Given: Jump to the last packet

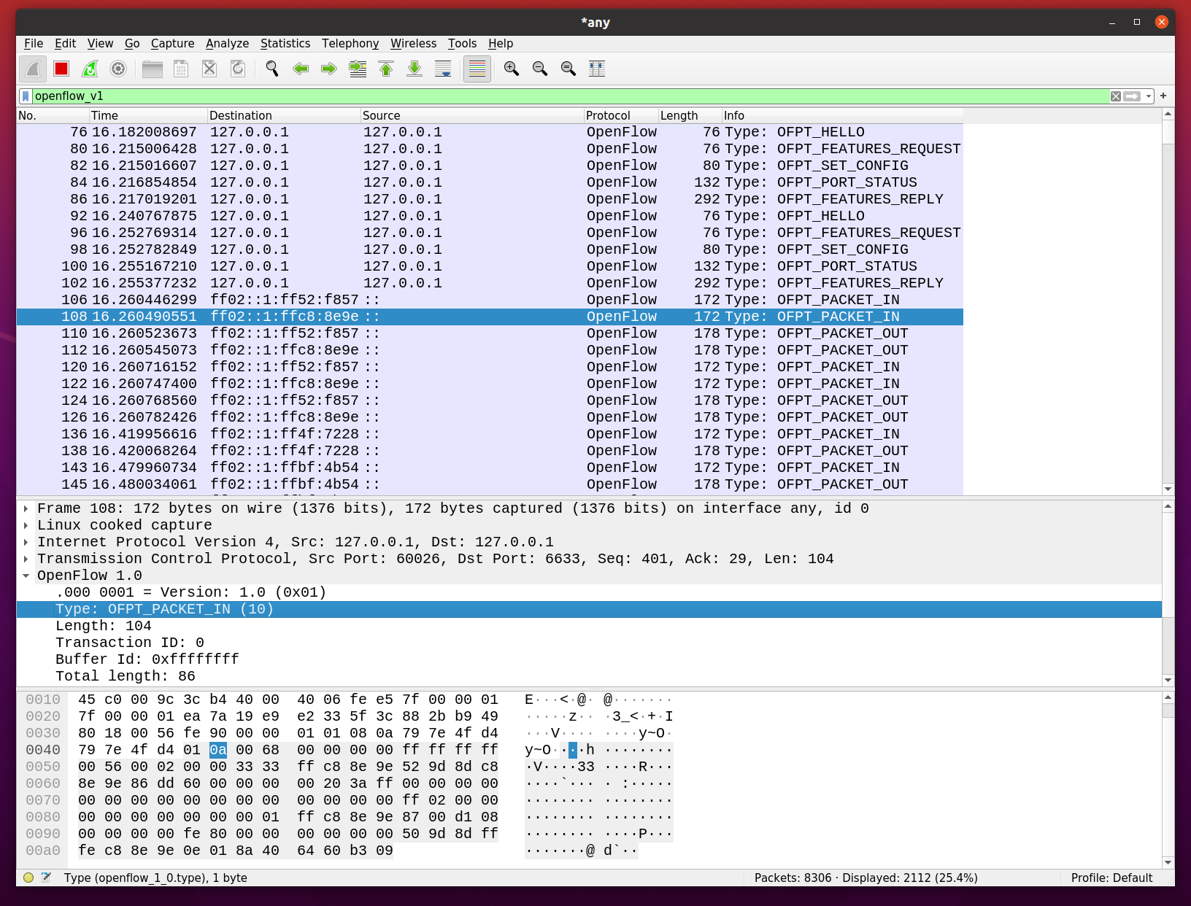Looking at the screenshot, I should pos(415,69).
